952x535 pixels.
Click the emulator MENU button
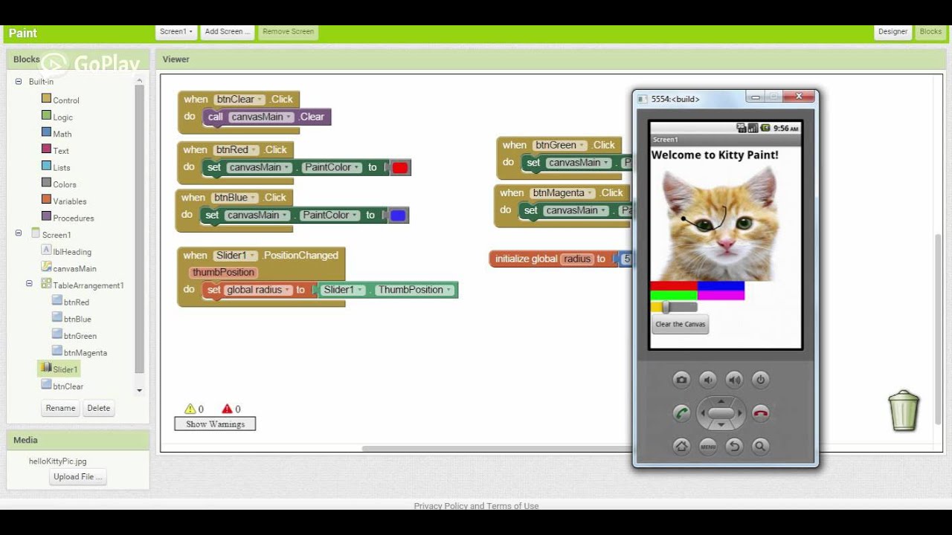click(708, 446)
